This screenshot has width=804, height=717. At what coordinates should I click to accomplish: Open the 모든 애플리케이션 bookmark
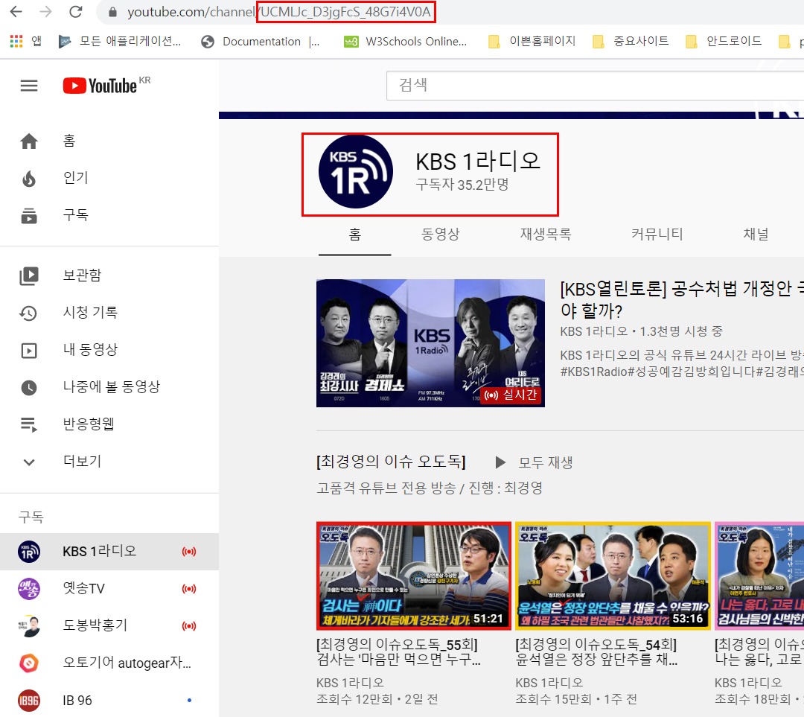click(x=119, y=42)
